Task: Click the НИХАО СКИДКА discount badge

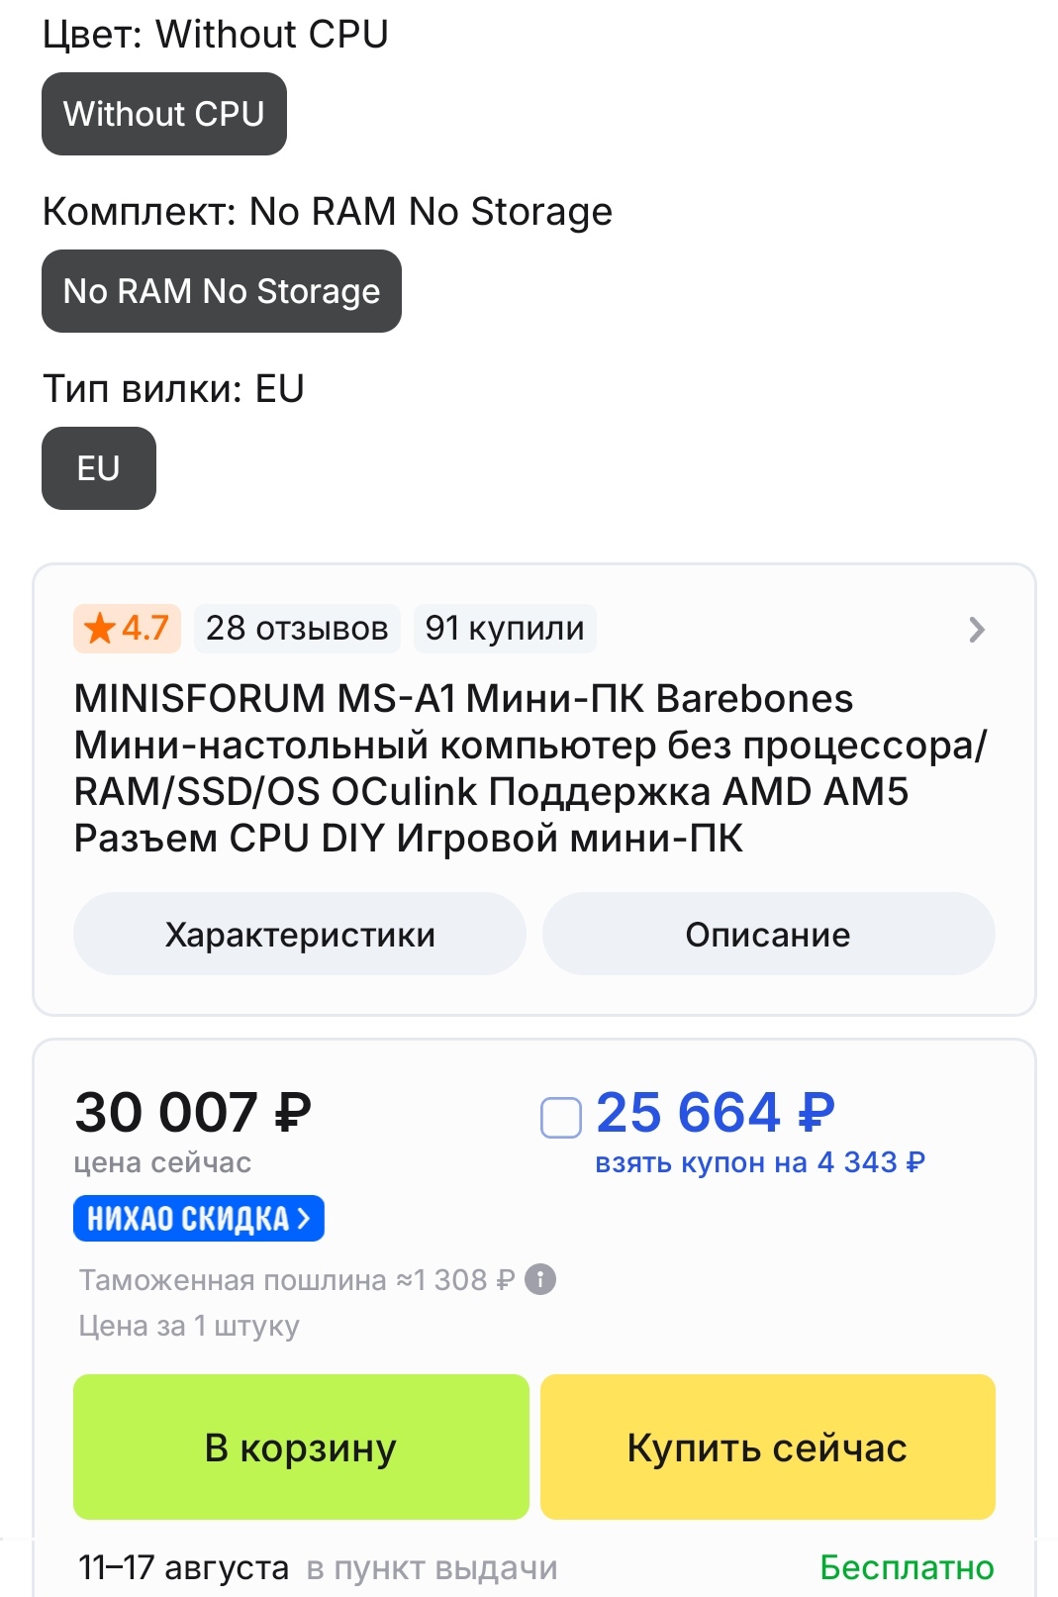Action: [x=199, y=1218]
